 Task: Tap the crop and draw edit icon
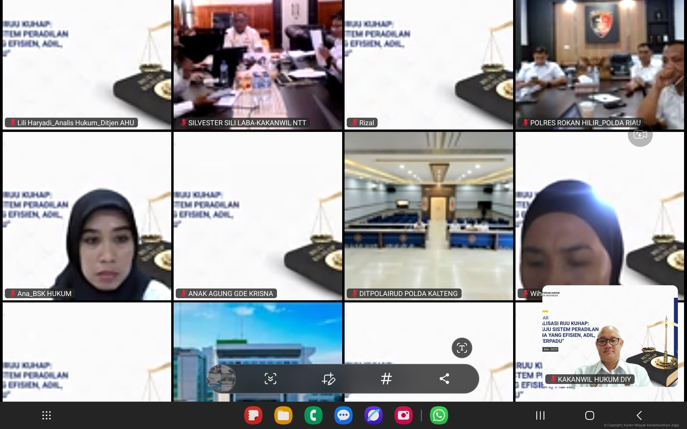point(328,379)
